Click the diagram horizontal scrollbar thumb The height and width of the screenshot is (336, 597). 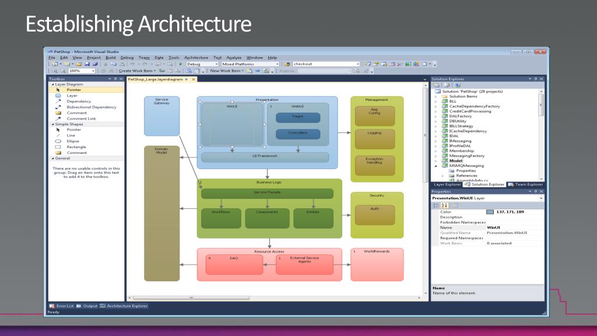[x=191, y=298]
